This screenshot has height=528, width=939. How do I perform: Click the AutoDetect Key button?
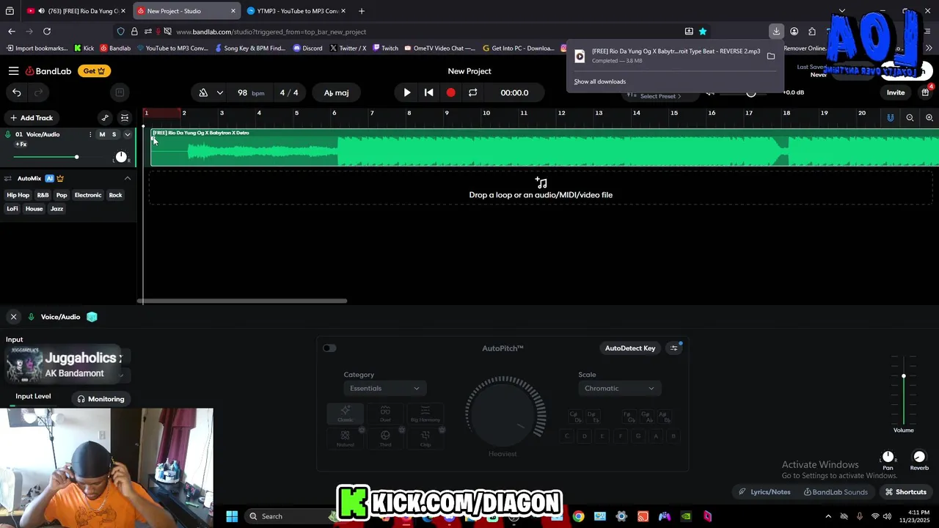point(630,348)
